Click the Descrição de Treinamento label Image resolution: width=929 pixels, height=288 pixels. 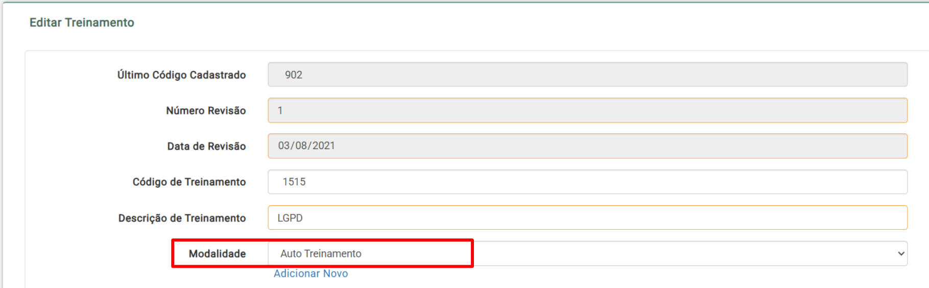(182, 218)
